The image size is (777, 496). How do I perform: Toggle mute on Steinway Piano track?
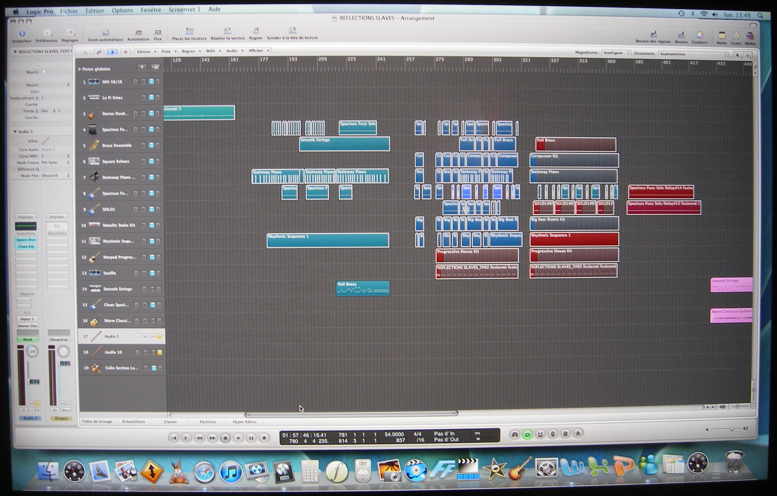(151, 177)
